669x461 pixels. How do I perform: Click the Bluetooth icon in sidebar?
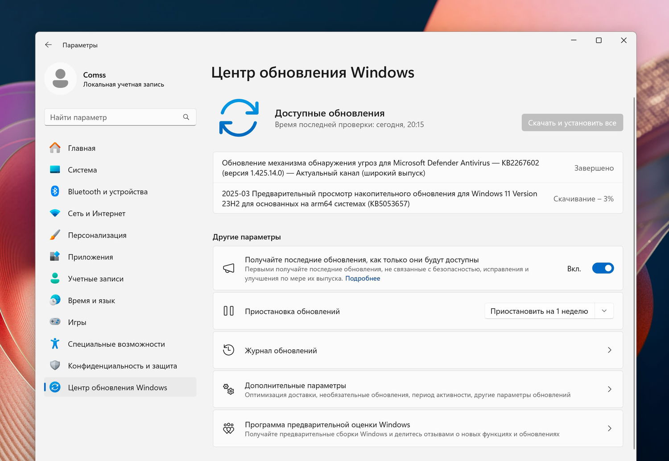tap(55, 191)
